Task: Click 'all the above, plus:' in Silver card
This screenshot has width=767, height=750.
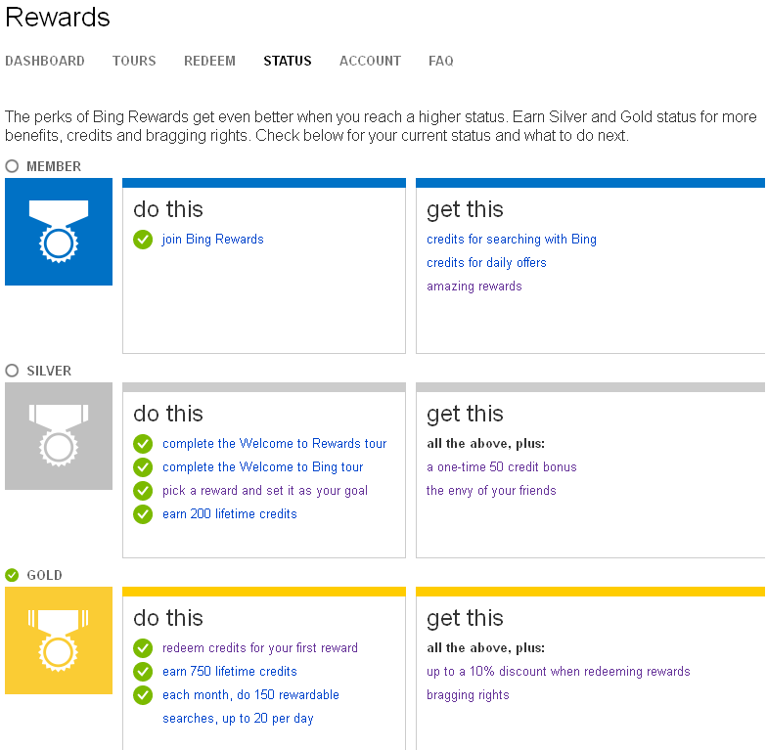Action: 485,444
